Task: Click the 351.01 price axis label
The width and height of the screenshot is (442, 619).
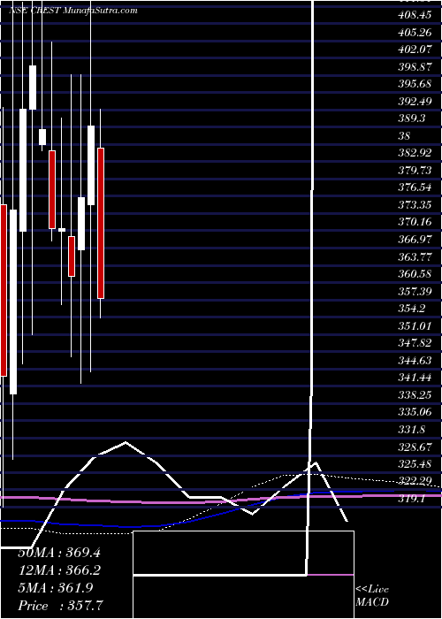Action: (x=415, y=325)
